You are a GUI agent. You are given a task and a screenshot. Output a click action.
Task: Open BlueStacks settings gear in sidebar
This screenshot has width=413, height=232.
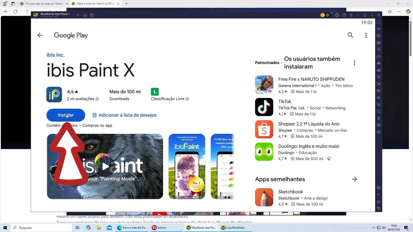point(378,187)
